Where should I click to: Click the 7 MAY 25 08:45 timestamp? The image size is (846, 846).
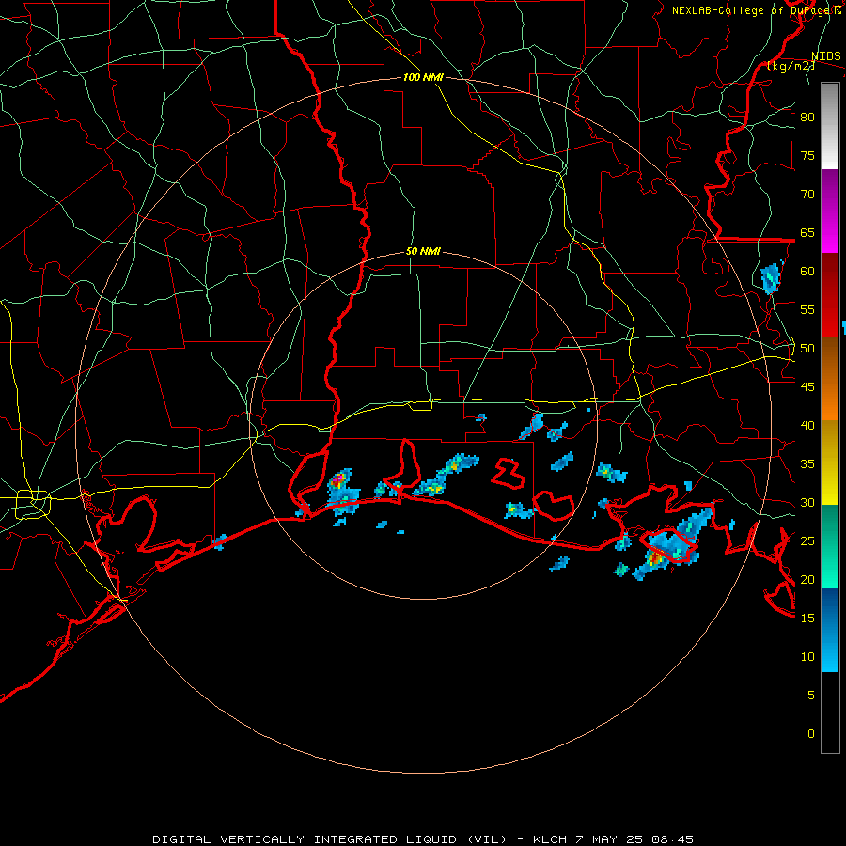(634, 839)
